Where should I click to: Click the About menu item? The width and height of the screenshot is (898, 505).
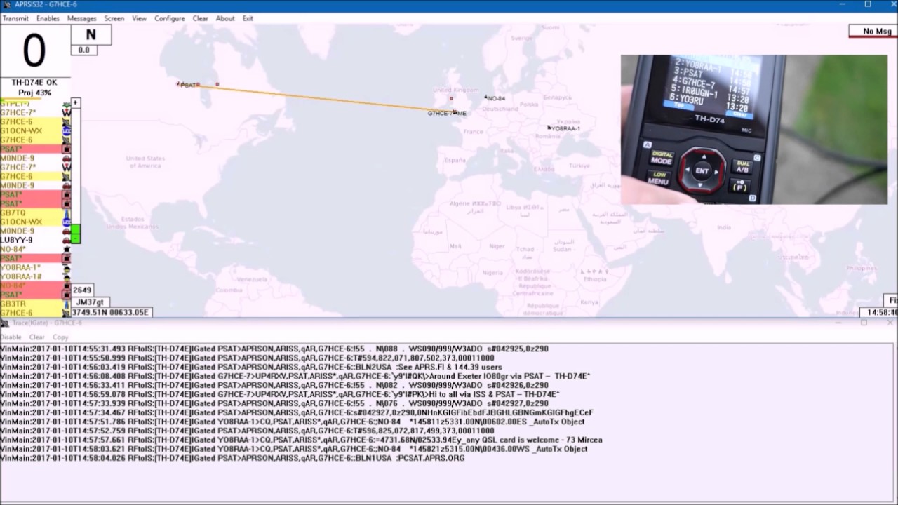click(x=225, y=18)
